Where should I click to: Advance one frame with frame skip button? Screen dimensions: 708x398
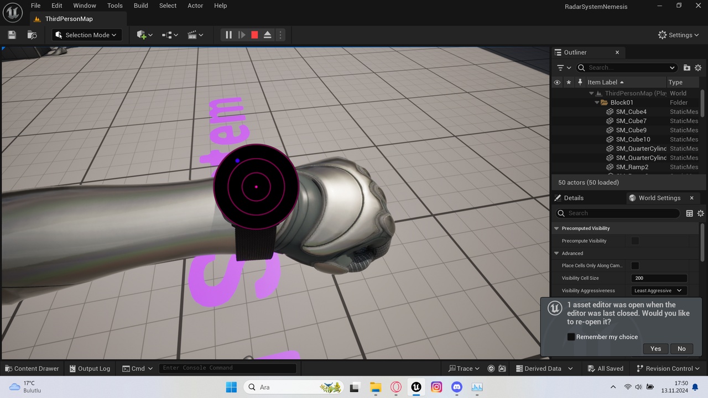242,35
